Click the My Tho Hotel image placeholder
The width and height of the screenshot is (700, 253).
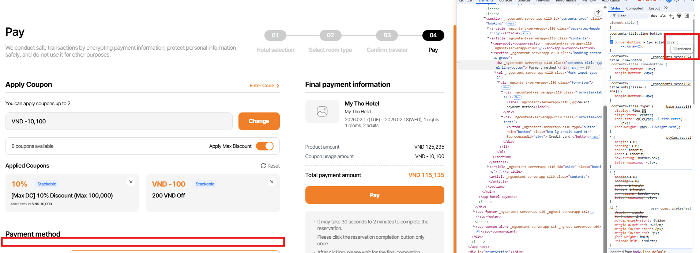(322, 111)
